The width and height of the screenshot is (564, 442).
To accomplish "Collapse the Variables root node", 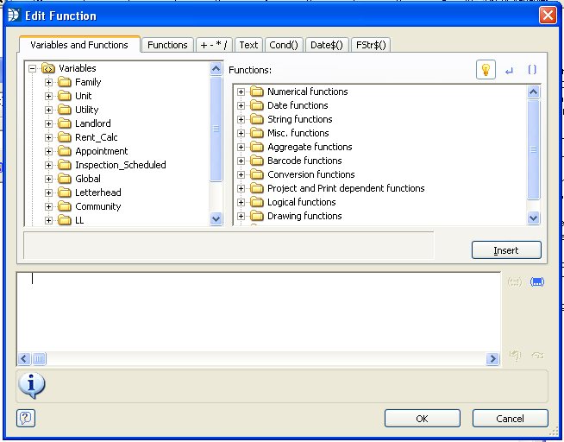I will 32,68.
